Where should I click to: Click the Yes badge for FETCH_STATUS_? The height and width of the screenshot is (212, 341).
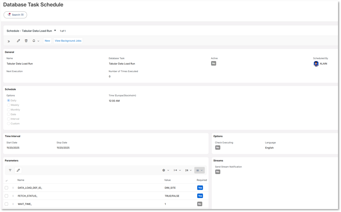click(200, 196)
